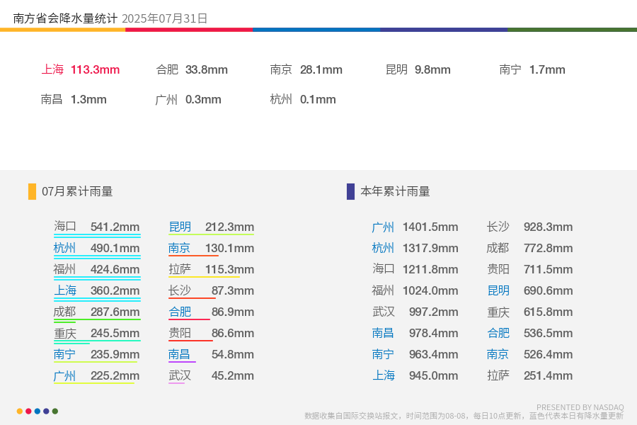Click the 1024.0mm yearly value for 福州

[430, 290]
